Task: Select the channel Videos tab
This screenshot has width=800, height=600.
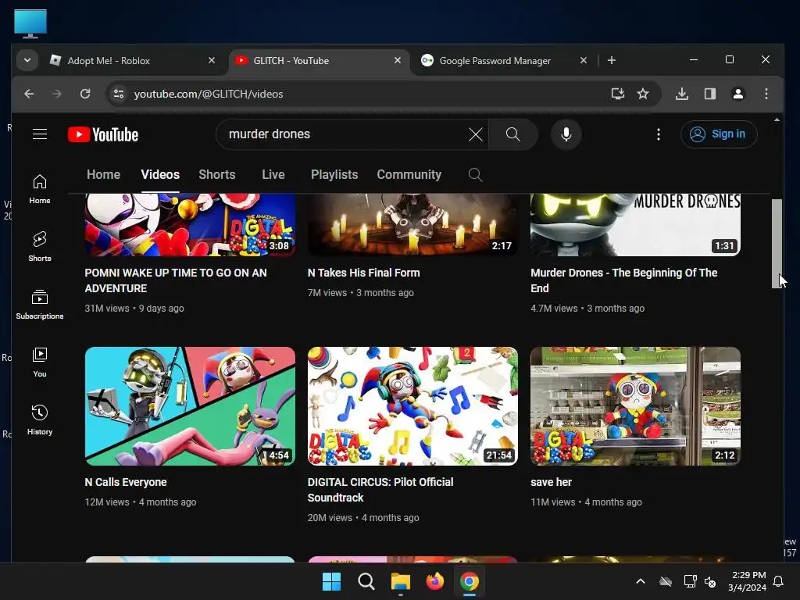Action: pos(160,174)
